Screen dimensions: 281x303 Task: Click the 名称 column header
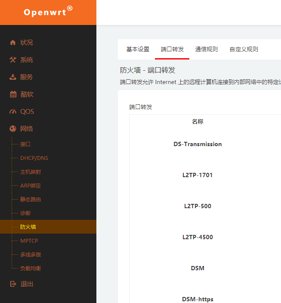click(198, 122)
